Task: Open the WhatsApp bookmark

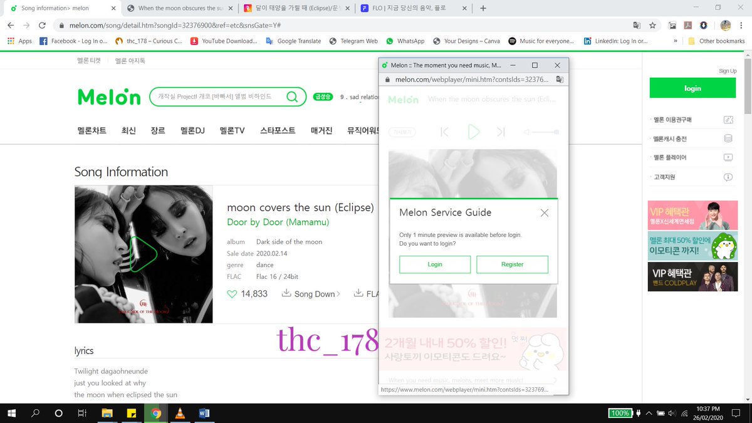Action: 405,41
